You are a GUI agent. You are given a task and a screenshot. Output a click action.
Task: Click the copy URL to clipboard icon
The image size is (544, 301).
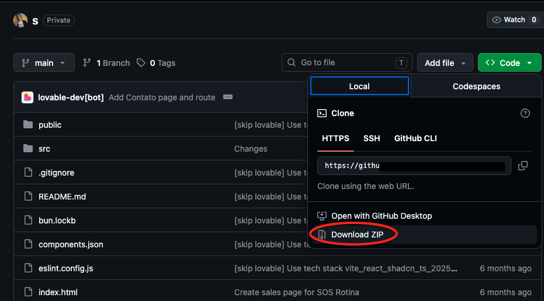coord(522,166)
